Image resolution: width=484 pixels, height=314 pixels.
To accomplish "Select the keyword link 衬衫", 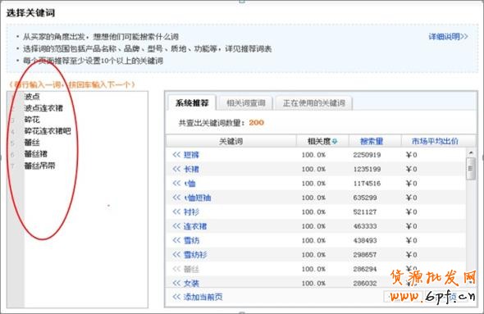I will pos(191,212).
